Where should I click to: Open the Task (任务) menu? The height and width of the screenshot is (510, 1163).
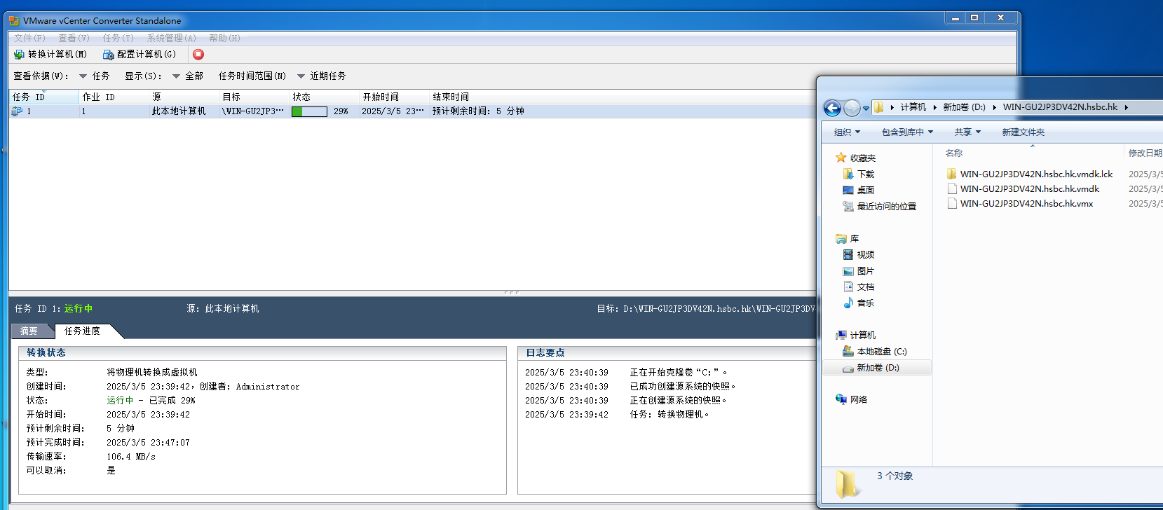coord(118,38)
